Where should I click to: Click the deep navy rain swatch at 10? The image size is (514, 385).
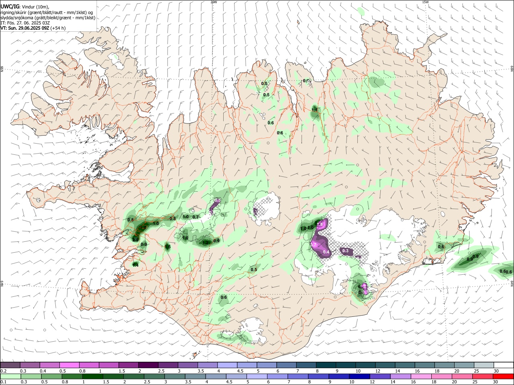click(x=359, y=376)
